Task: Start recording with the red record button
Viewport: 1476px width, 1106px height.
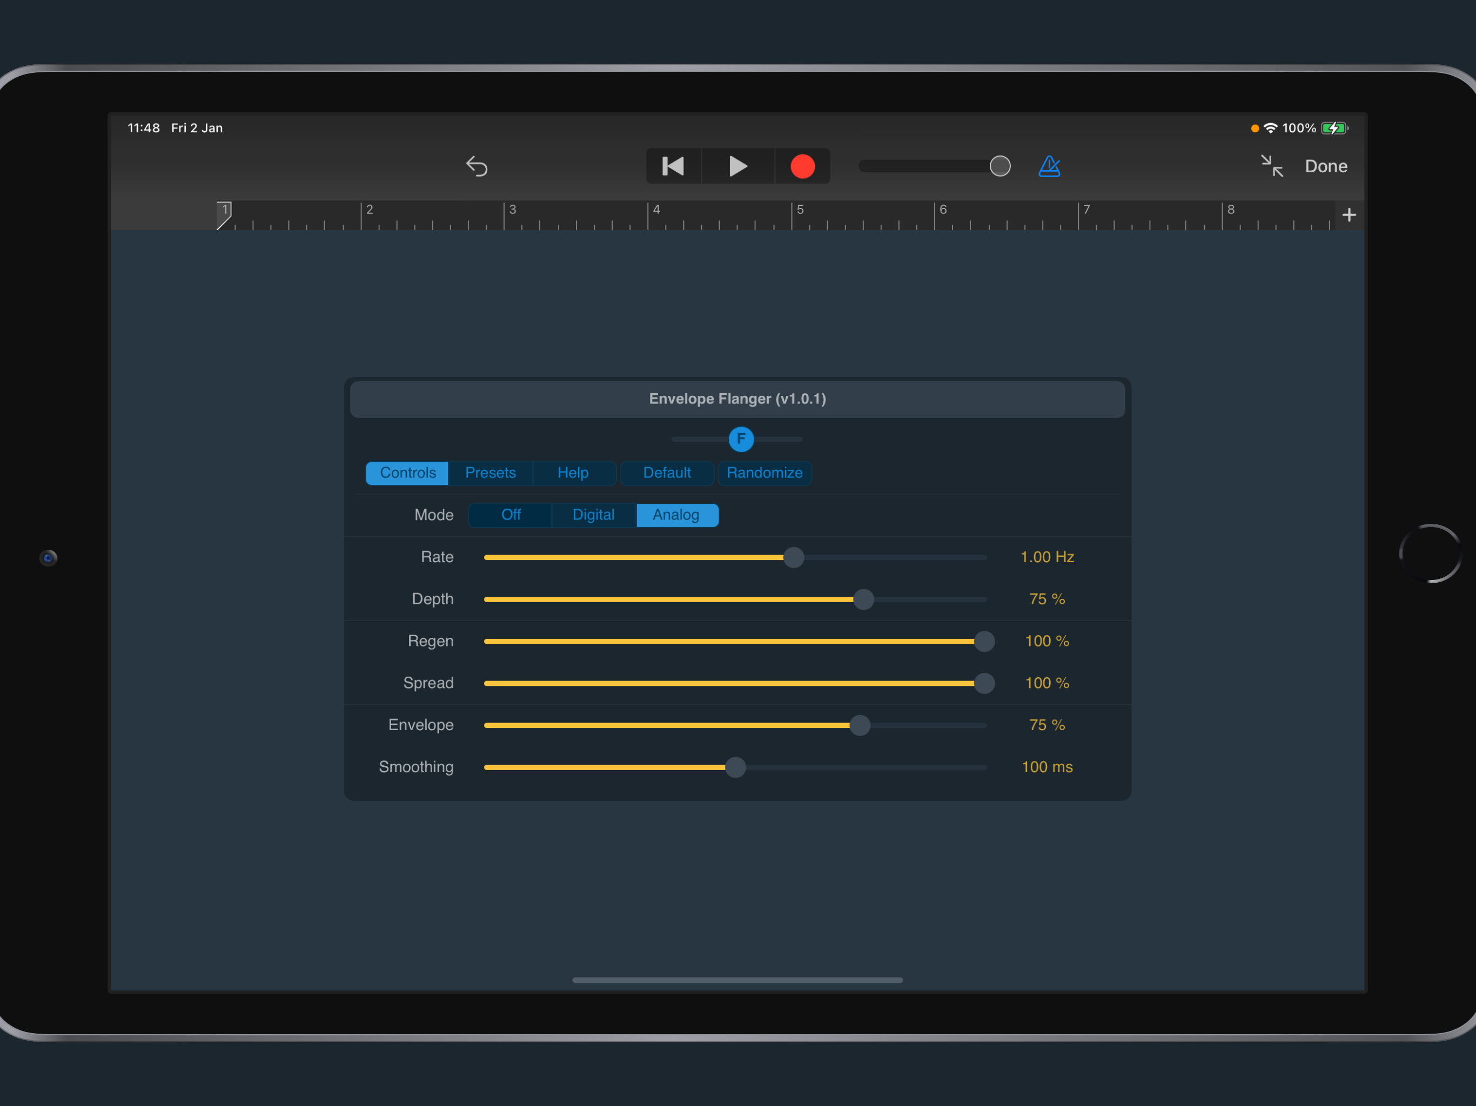Action: pyautogui.click(x=802, y=166)
